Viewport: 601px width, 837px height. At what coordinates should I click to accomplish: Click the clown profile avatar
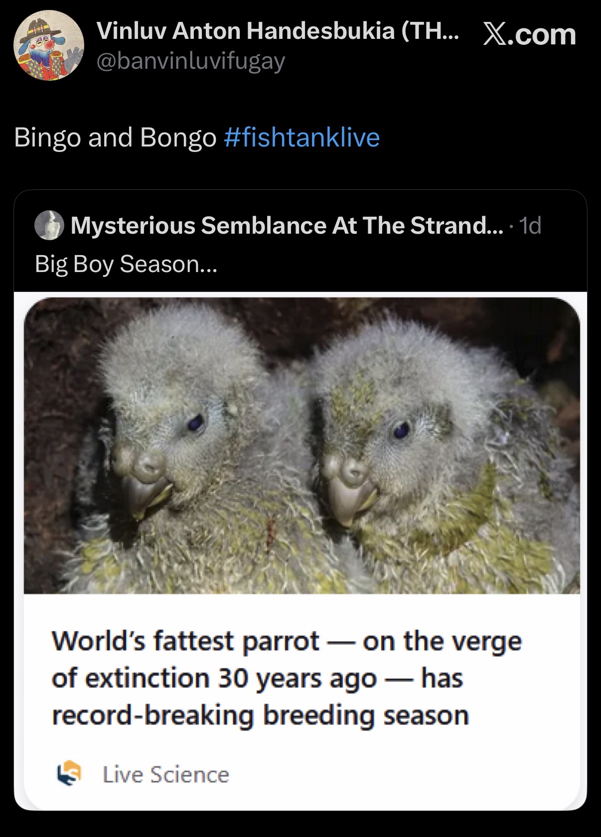tap(48, 46)
